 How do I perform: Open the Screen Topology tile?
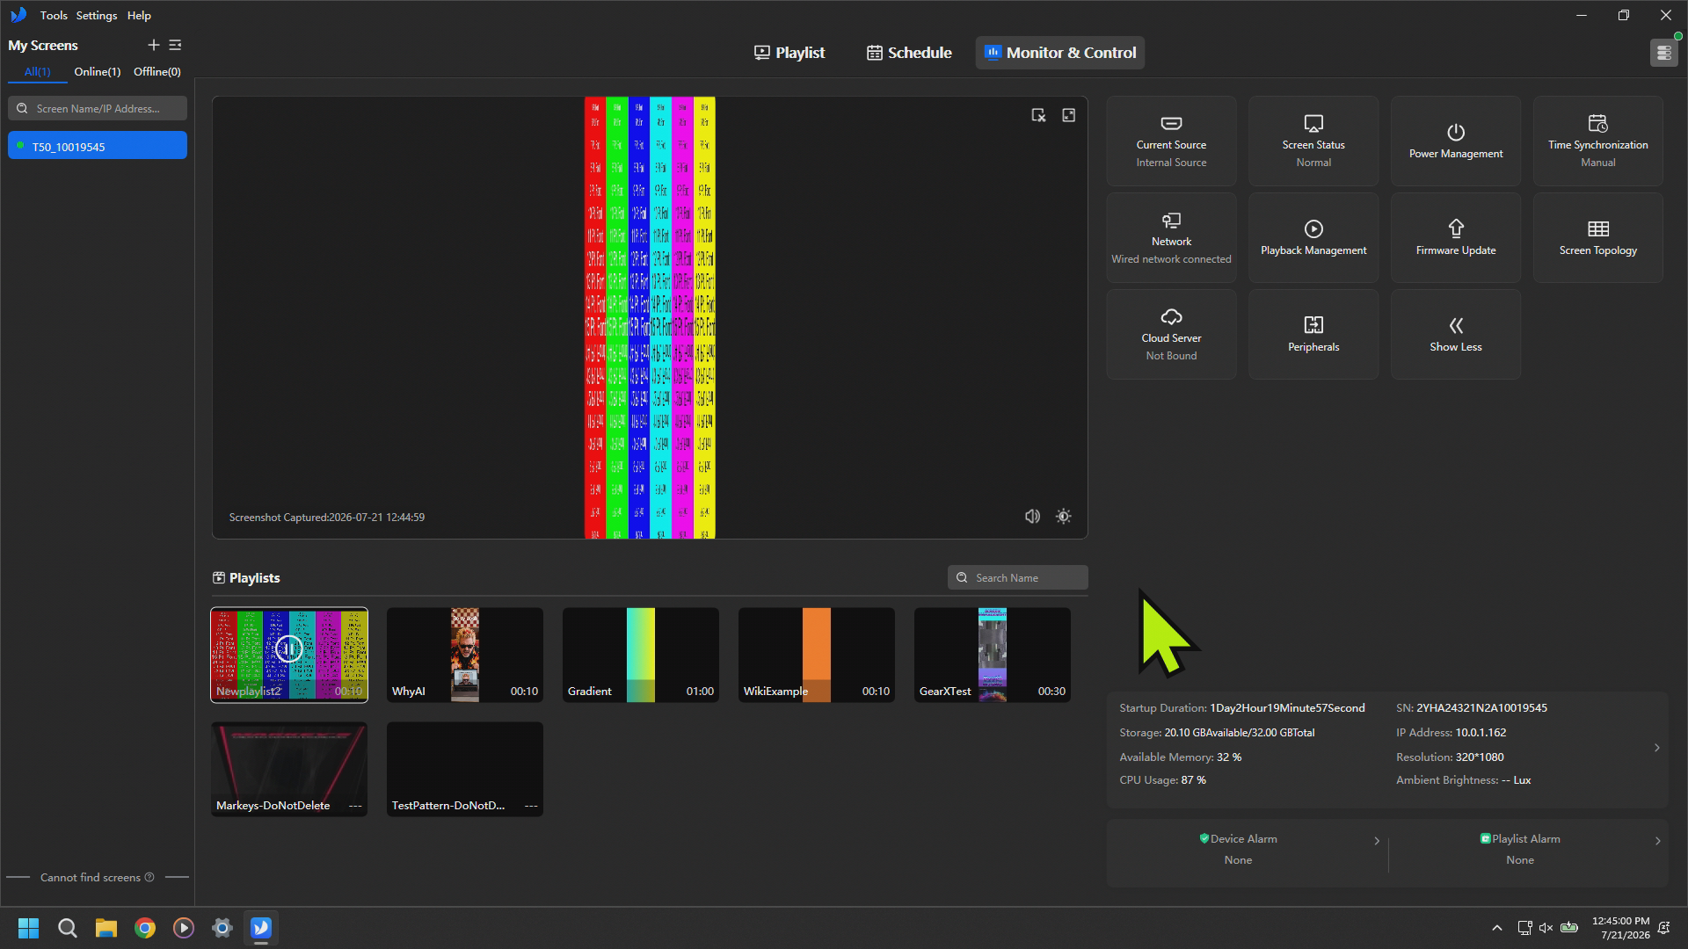pyautogui.click(x=1598, y=237)
